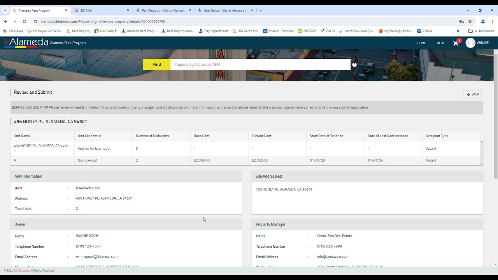Switch to User Guide – City of Alameda tab

click(x=224, y=10)
